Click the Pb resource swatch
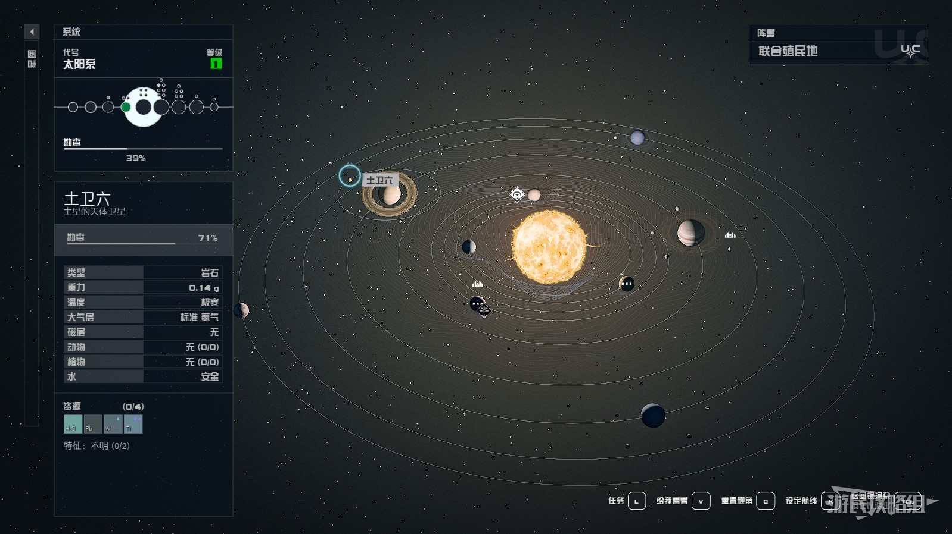This screenshot has height=534, width=952. (92, 424)
